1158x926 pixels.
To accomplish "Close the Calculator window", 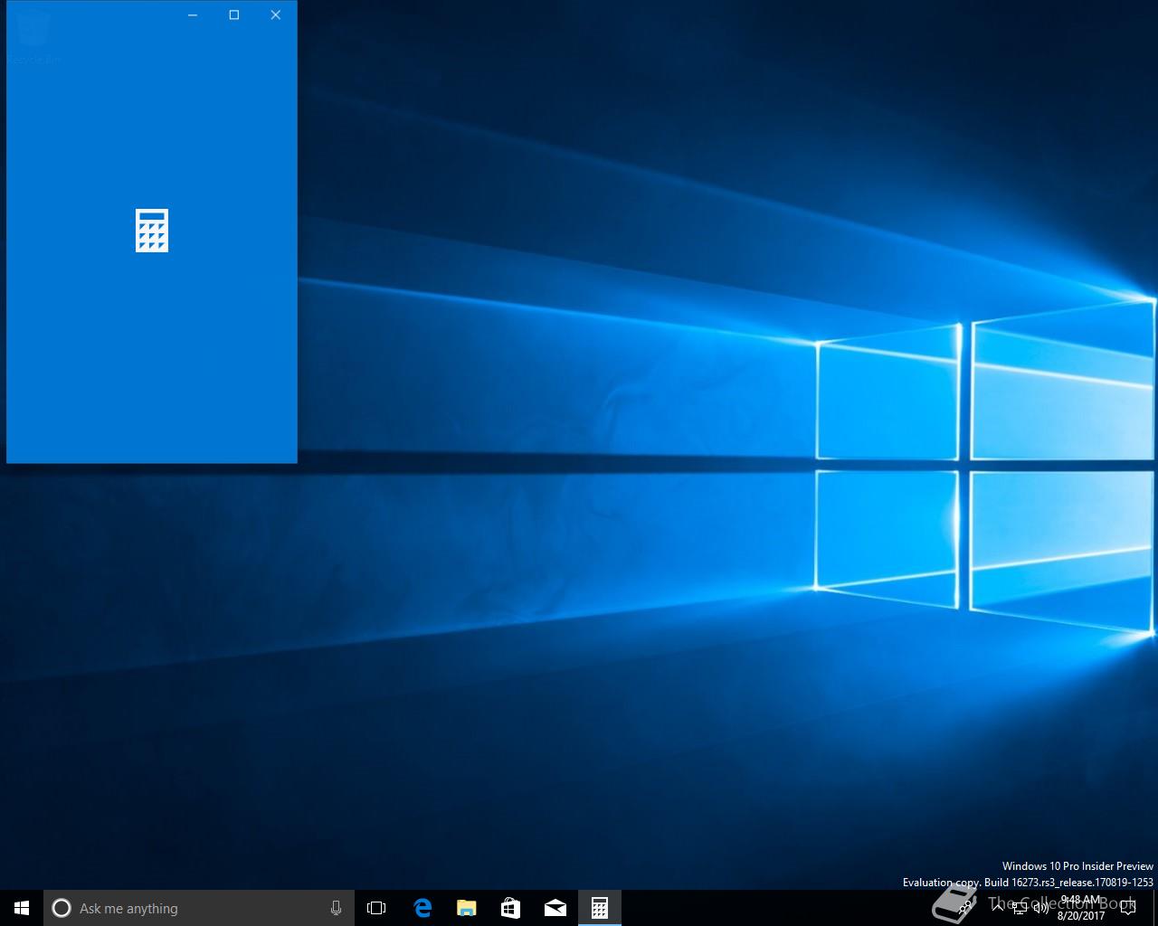I will click(x=276, y=14).
